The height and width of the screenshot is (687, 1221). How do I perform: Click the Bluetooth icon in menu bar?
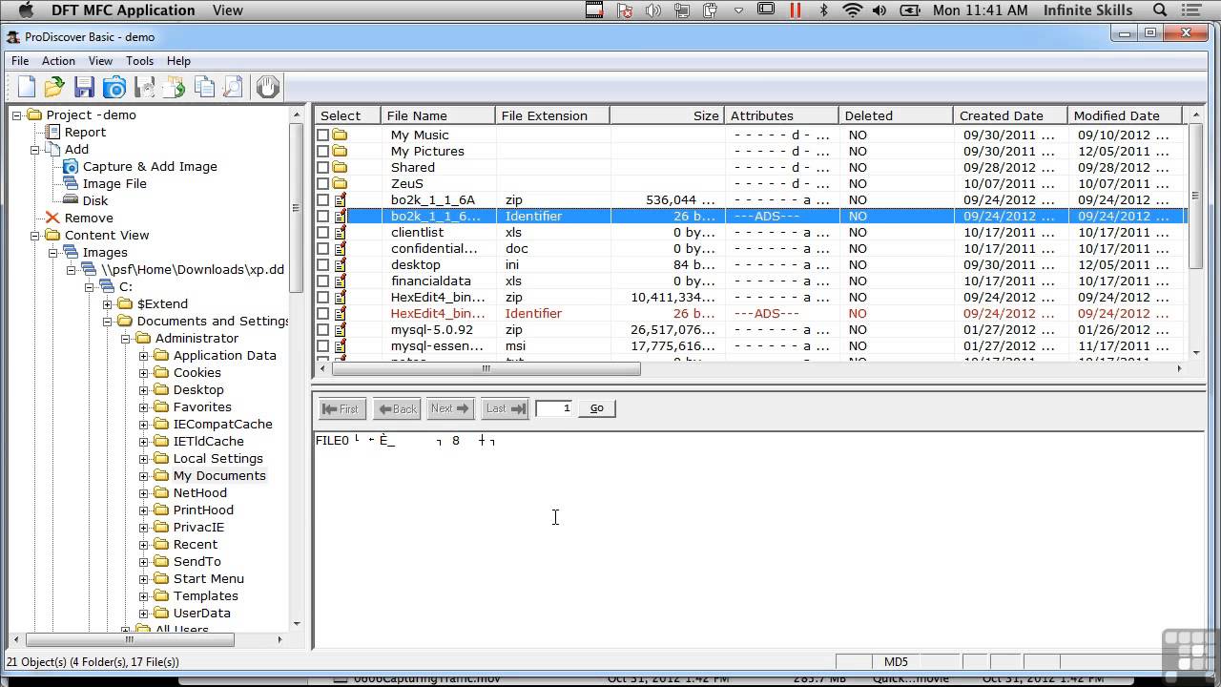click(824, 10)
